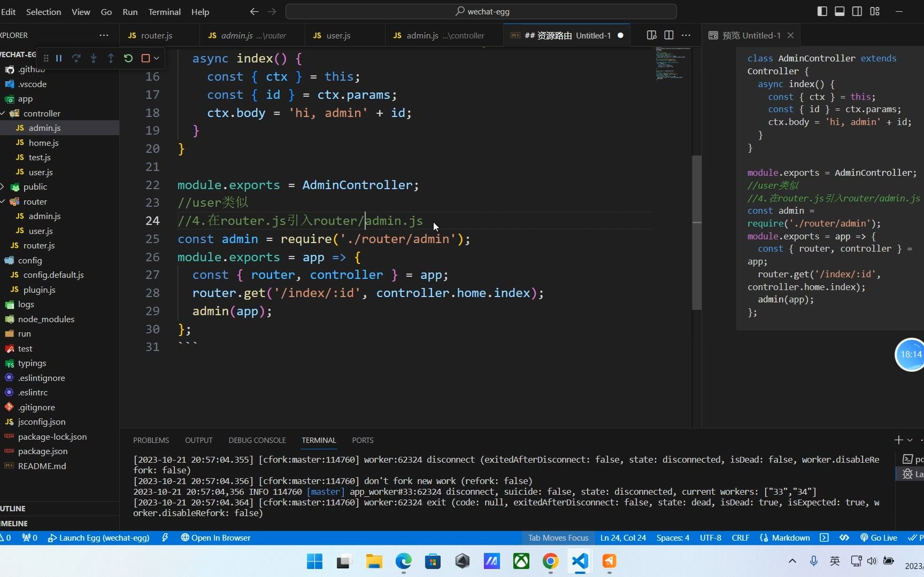Go forward in navigation history
This screenshot has height=577, width=924.
272,12
